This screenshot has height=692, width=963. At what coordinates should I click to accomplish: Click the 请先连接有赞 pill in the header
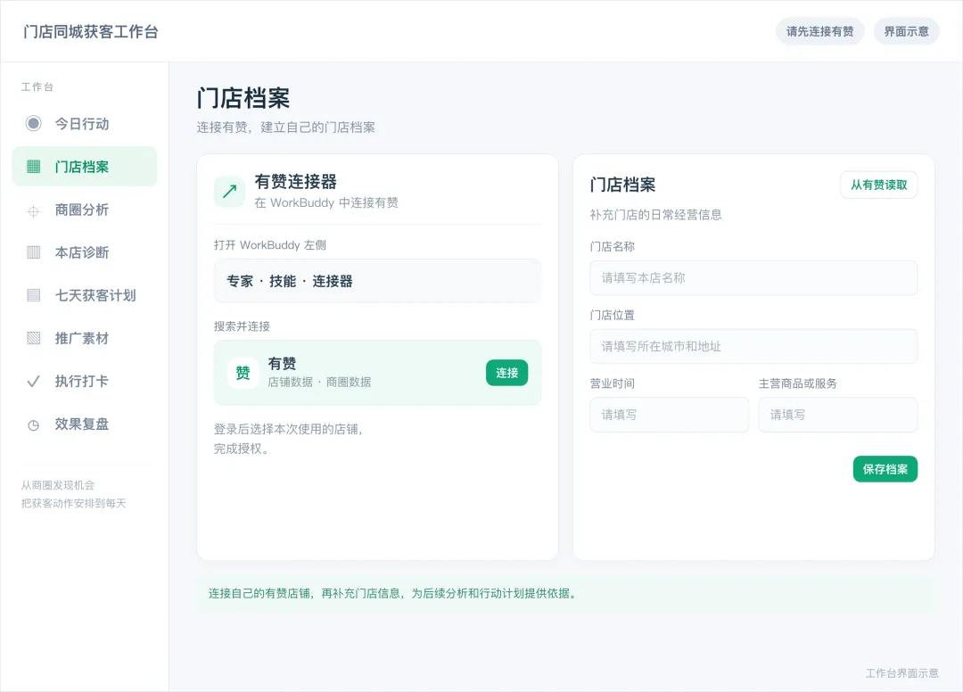coord(820,31)
